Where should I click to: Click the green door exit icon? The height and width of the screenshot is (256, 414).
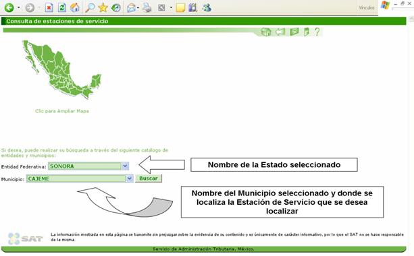click(x=306, y=32)
